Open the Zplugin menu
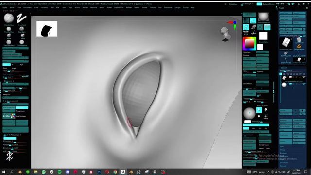311x175 pixels. [177, 8]
